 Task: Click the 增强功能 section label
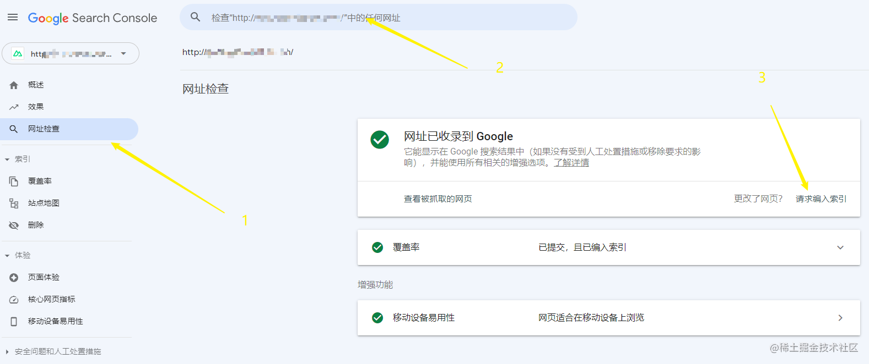pyautogui.click(x=375, y=285)
